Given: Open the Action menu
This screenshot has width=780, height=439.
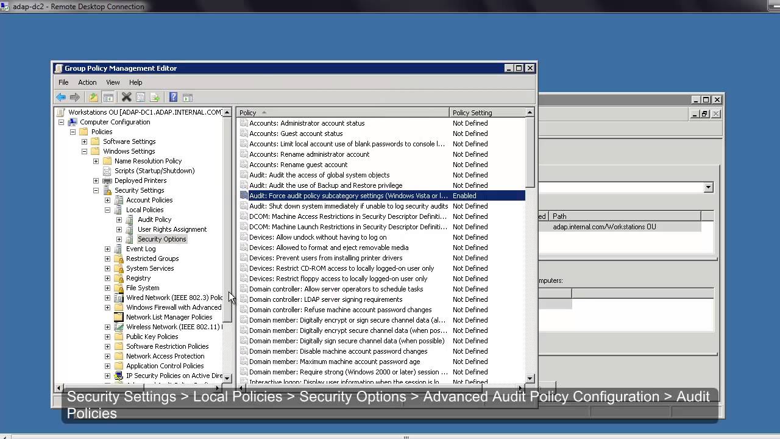Looking at the screenshot, I should coord(87,82).
